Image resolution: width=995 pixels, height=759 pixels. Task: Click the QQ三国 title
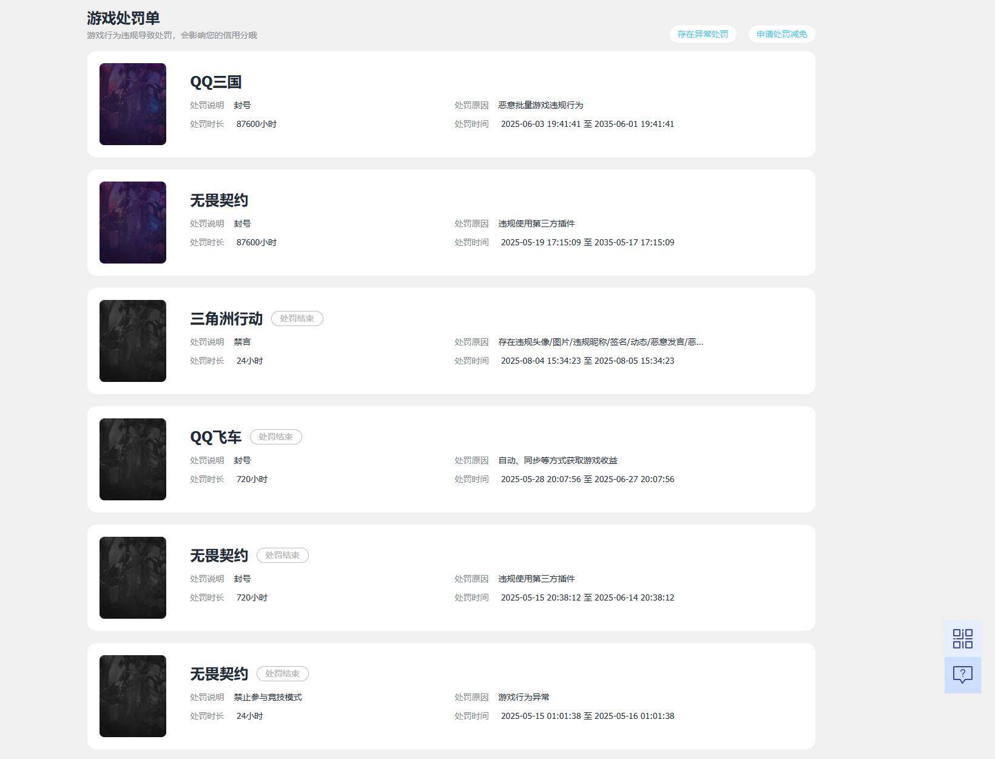tap(216, 82)
